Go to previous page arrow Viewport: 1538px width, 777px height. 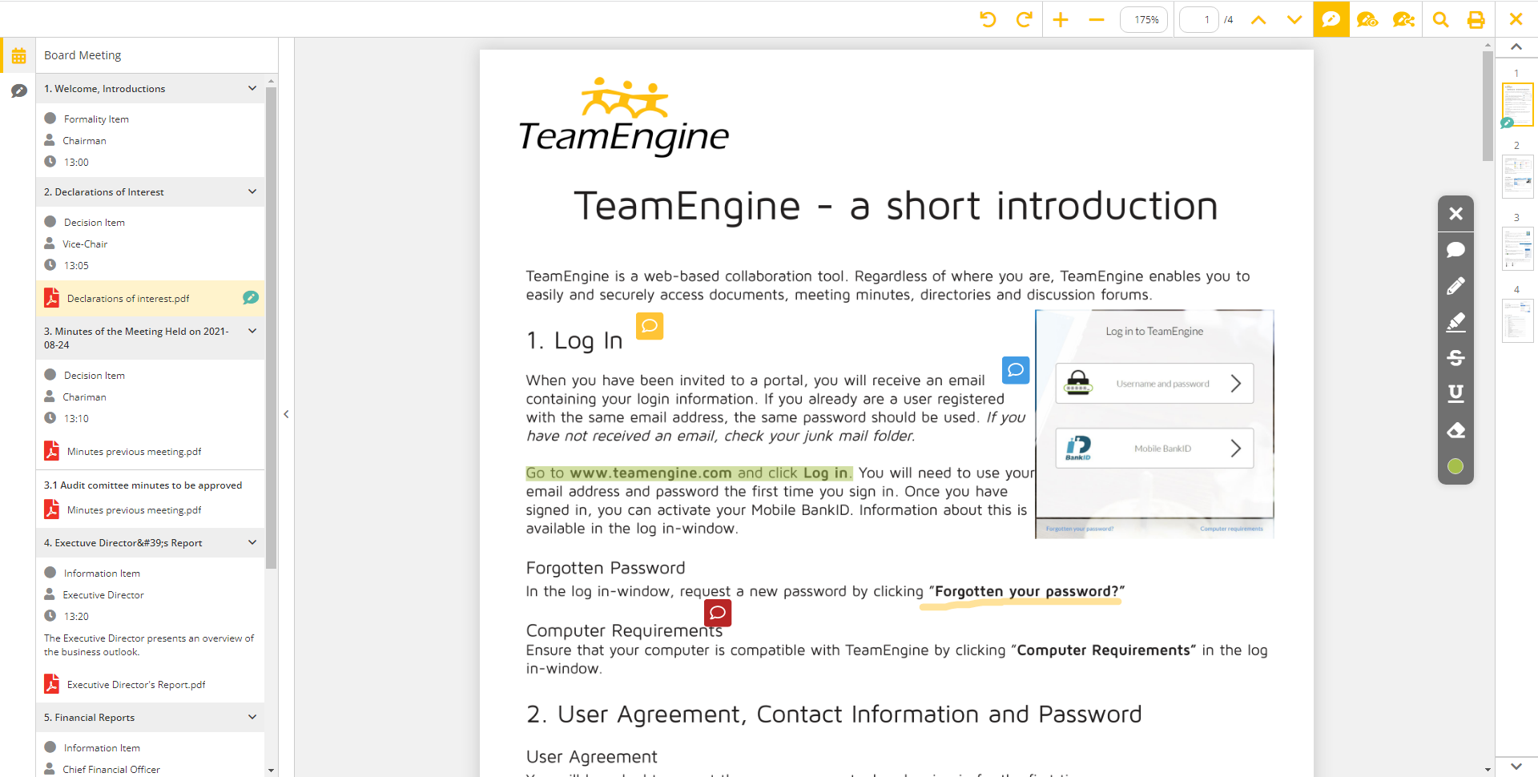pos(1258,19)
